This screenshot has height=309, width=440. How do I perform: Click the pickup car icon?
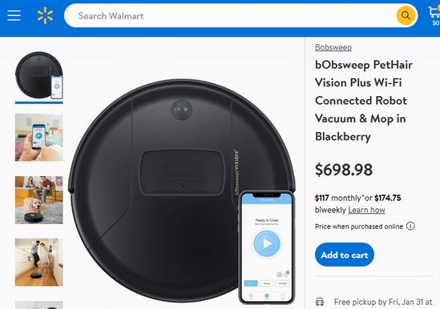tap(320, 302)
